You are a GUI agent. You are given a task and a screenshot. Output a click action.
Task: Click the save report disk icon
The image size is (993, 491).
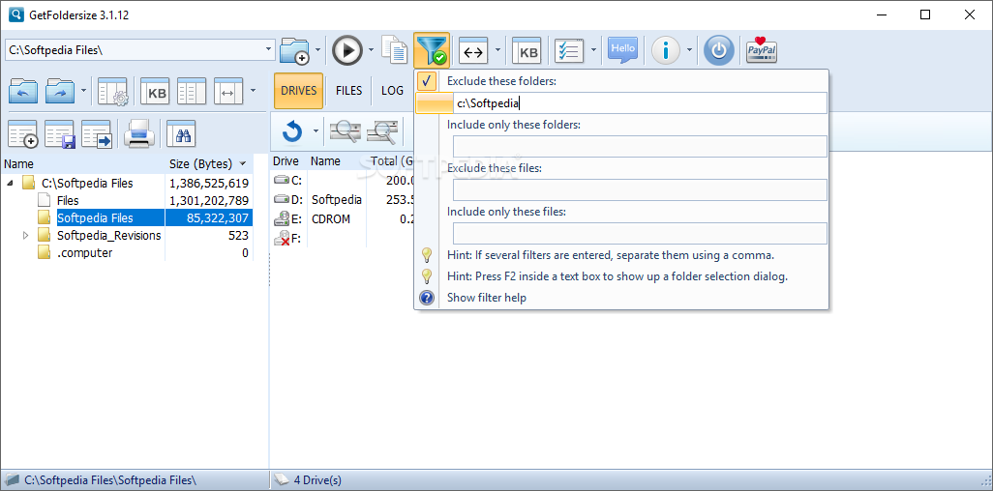60,133
